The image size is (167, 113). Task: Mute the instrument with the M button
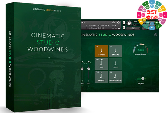(124, 28)
